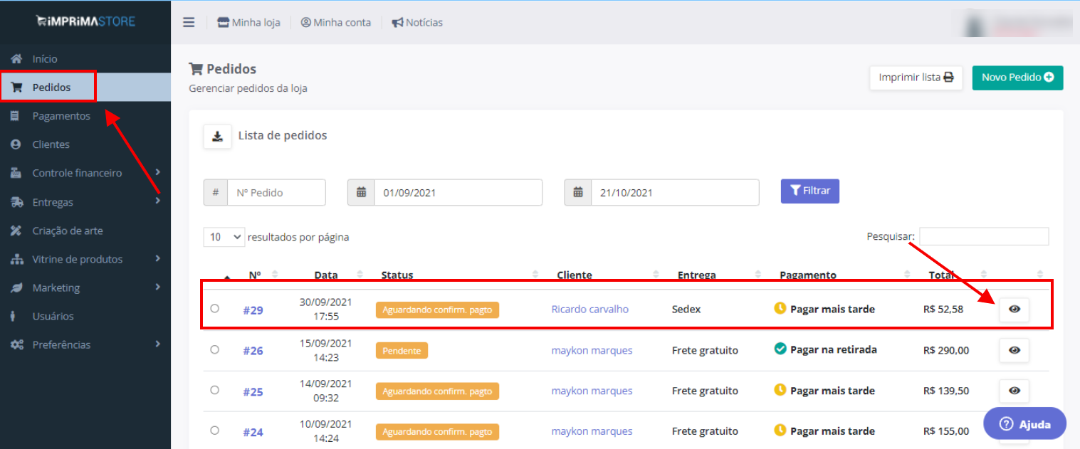Viewport: 1080px width, 449px height.
Task: Open Notícias in top bar
Action: (417, 22)
